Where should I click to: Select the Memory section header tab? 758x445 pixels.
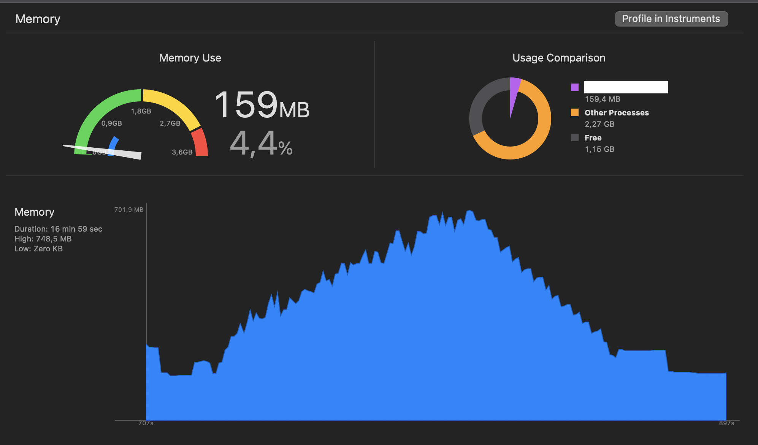(38, 19)
